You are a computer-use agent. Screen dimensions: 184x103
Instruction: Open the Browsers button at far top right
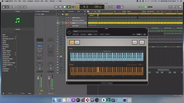point(181,7)
